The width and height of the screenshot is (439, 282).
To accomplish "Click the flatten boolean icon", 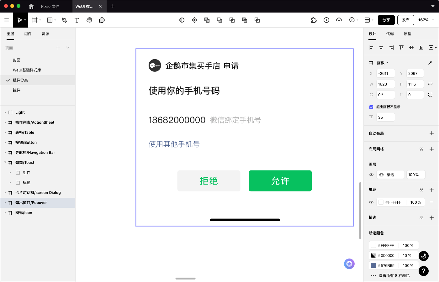I will click(x=257, y=20).
